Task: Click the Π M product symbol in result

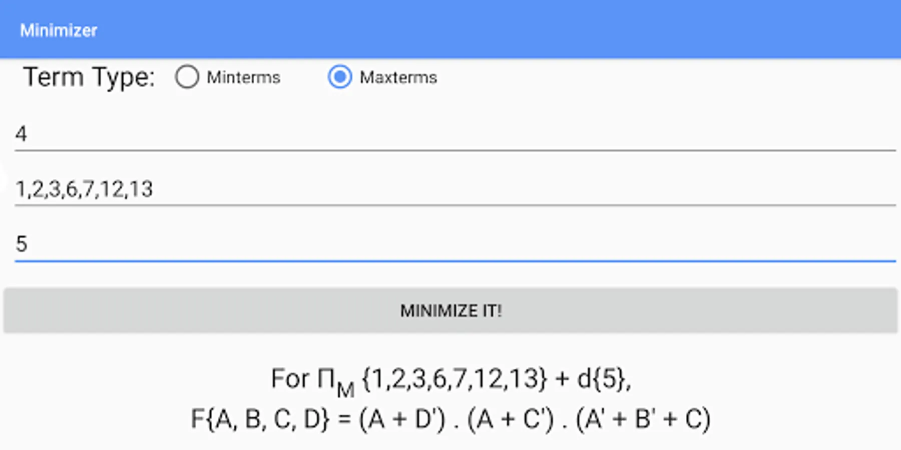Action: point(335,381)
